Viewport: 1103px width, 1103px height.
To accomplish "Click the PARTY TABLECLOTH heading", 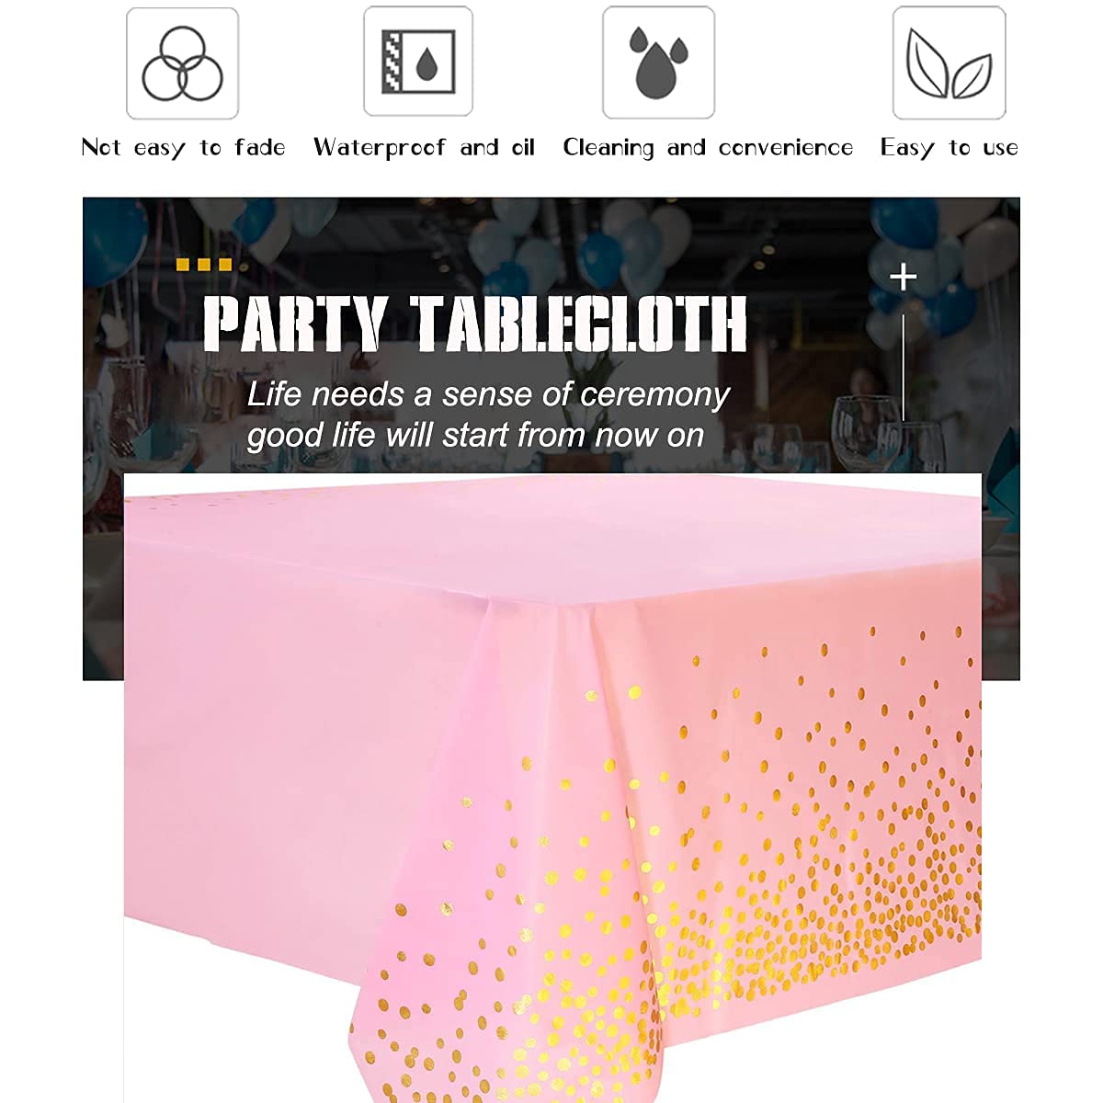I will point(475,324).
